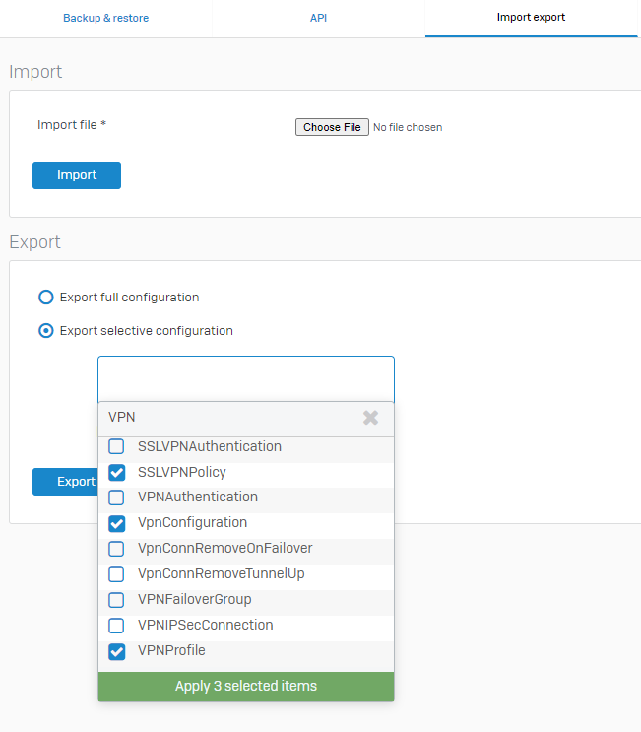The image size is (641, 732).
Task: Deselect the VPNProfile checkbox
Action: (116, 651)
